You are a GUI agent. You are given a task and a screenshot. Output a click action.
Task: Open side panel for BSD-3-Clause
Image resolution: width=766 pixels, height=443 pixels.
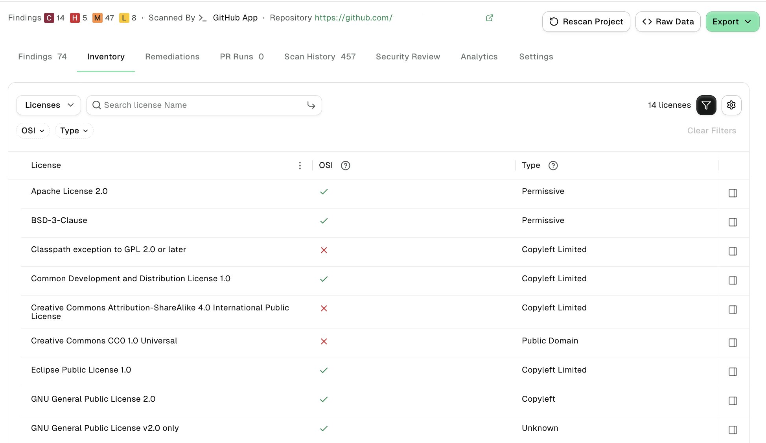coord(733,222)
